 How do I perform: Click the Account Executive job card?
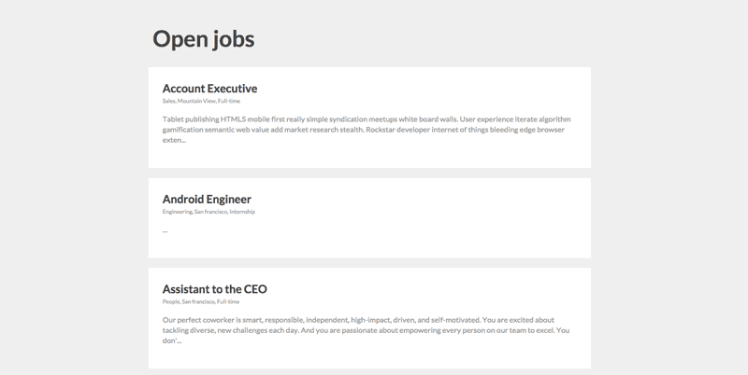click(369, 118)
